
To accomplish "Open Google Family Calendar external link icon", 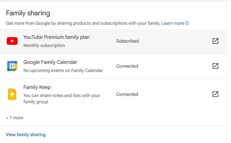I will tap(215, 66).
